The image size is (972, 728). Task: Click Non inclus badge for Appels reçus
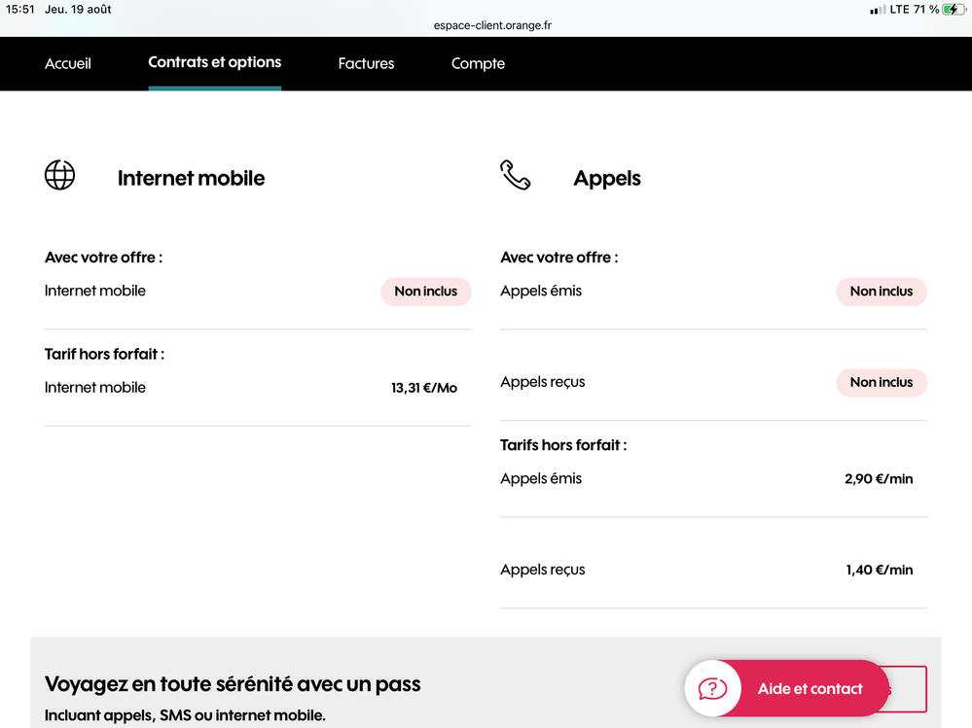coord(881,383)
